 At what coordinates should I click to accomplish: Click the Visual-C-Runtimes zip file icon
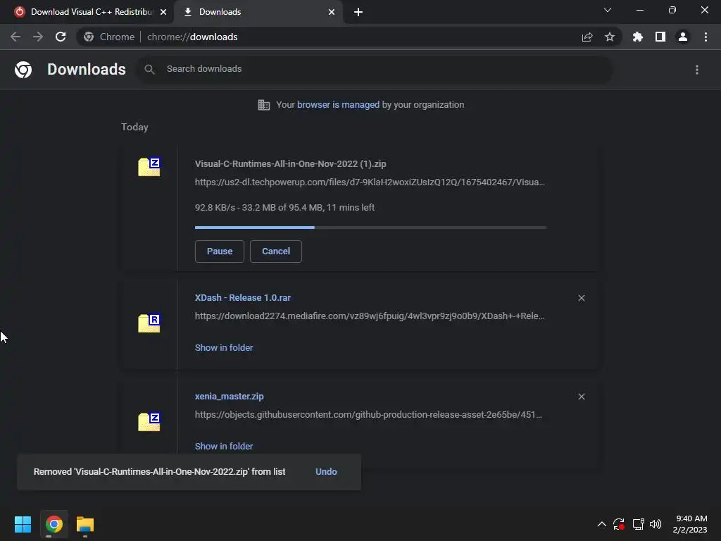(x=149, y=166)
